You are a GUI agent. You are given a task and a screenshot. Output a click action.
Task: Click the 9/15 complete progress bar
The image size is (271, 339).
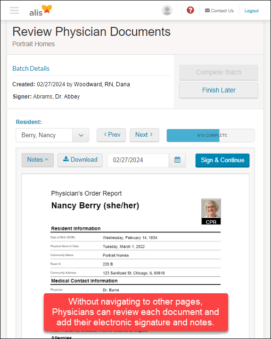coord(211,136)
